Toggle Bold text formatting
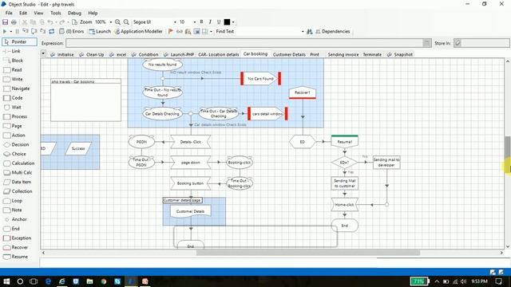Screen dimensions: 511x287 click(201, 22)
